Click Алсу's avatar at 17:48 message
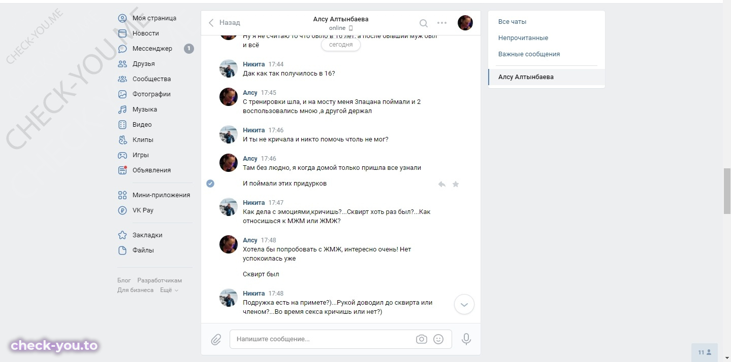Viewport: 731px width, 362px height. 229,244
